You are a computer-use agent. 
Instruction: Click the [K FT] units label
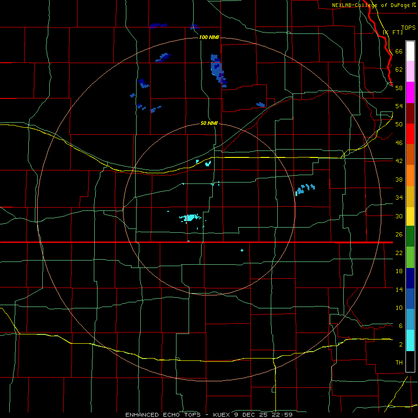point(392,32)
